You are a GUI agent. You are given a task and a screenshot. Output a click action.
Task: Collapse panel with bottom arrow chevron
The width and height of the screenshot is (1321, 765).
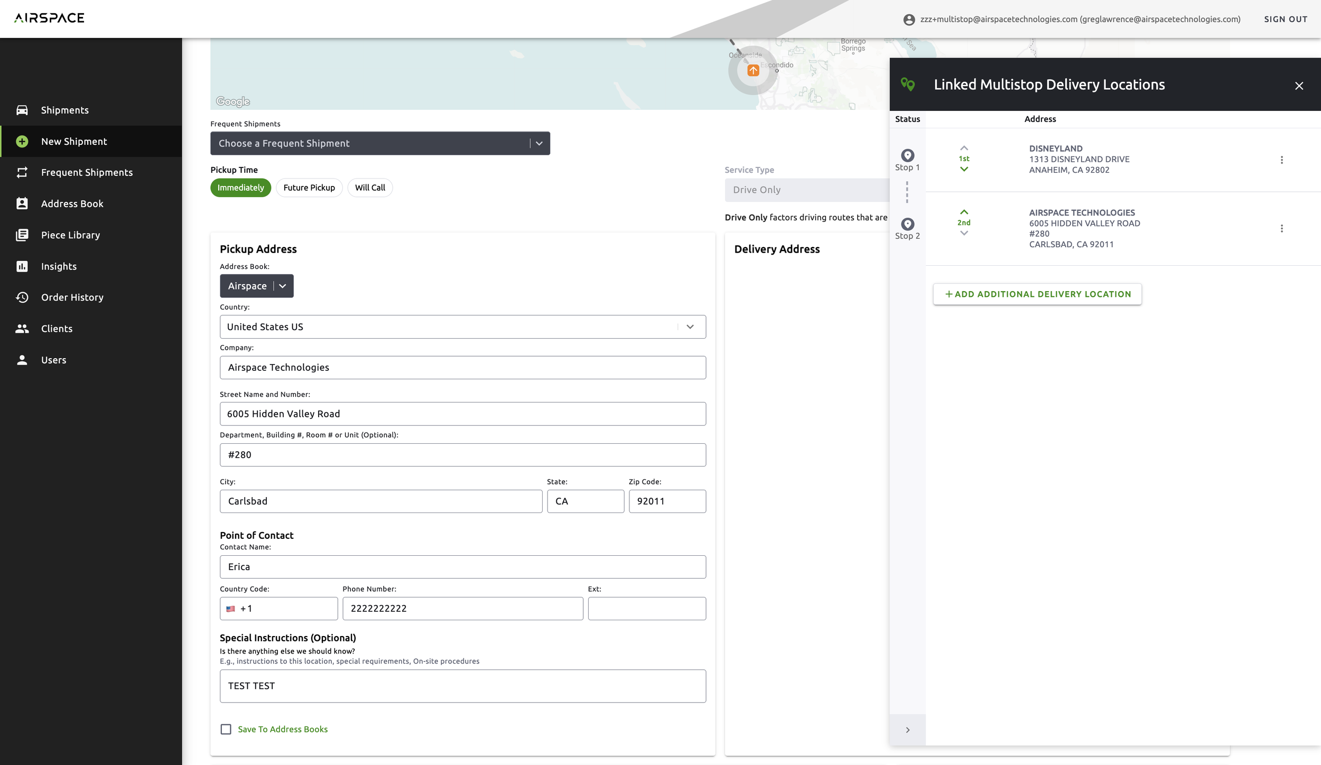point(907,730)
